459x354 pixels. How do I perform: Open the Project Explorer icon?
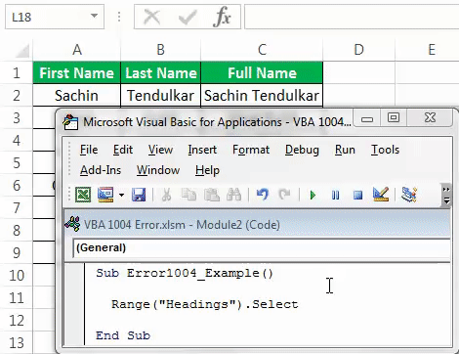point(409,195)
